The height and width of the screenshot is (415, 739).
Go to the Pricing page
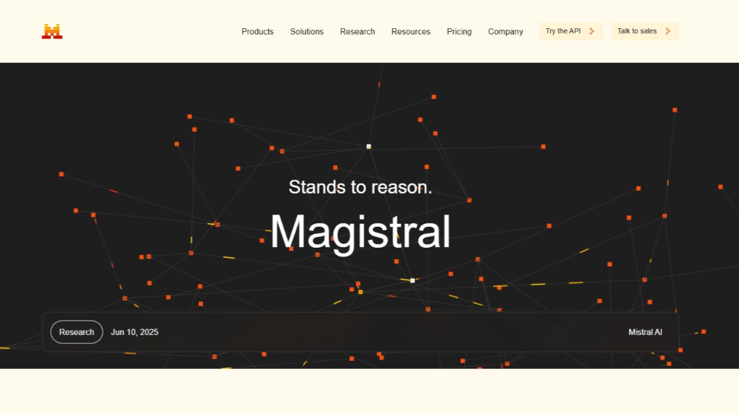coord(459,31)
